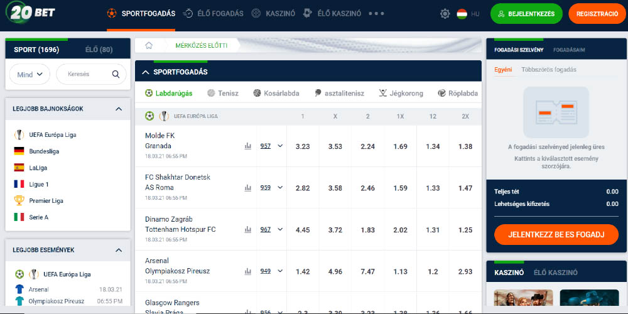Select draw odds 3.58 for Shakhtar match

coord(335,188)
